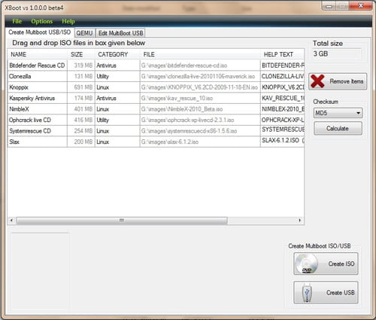Image resolution: width=376 pixels, height=320 pixels.
Task: Open the Category cell for Knoppix
Action: pos(117,87)
